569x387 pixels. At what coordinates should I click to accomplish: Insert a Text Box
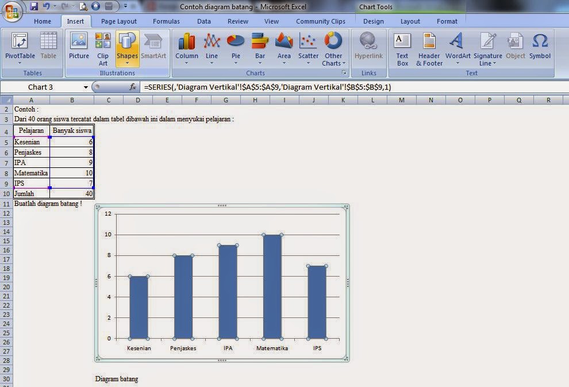click(402, 46)
